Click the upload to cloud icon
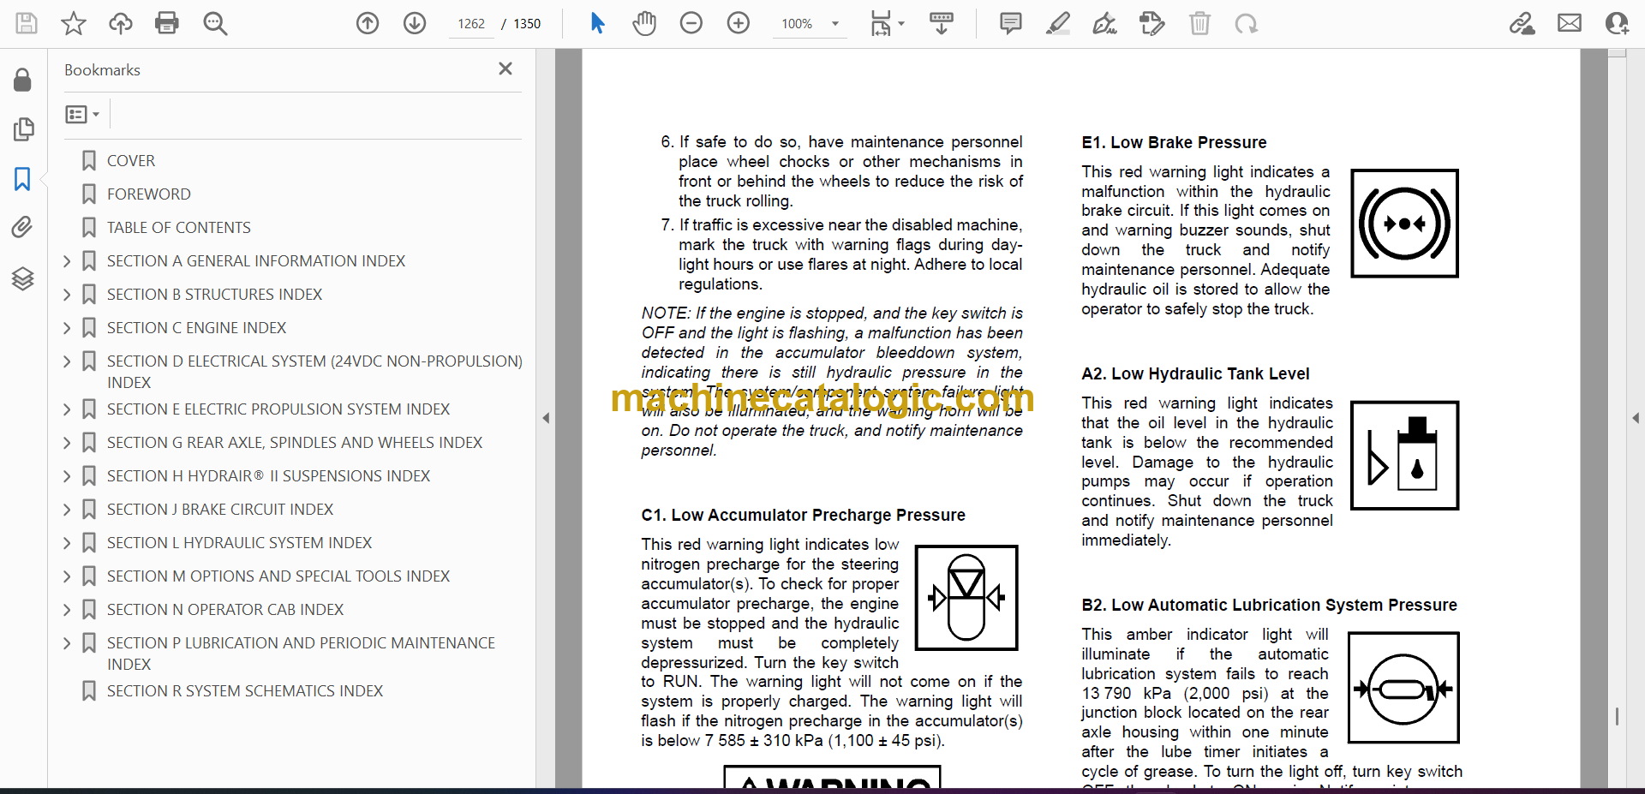Screen dimensions: 1645x794 (x=121, y=23)
